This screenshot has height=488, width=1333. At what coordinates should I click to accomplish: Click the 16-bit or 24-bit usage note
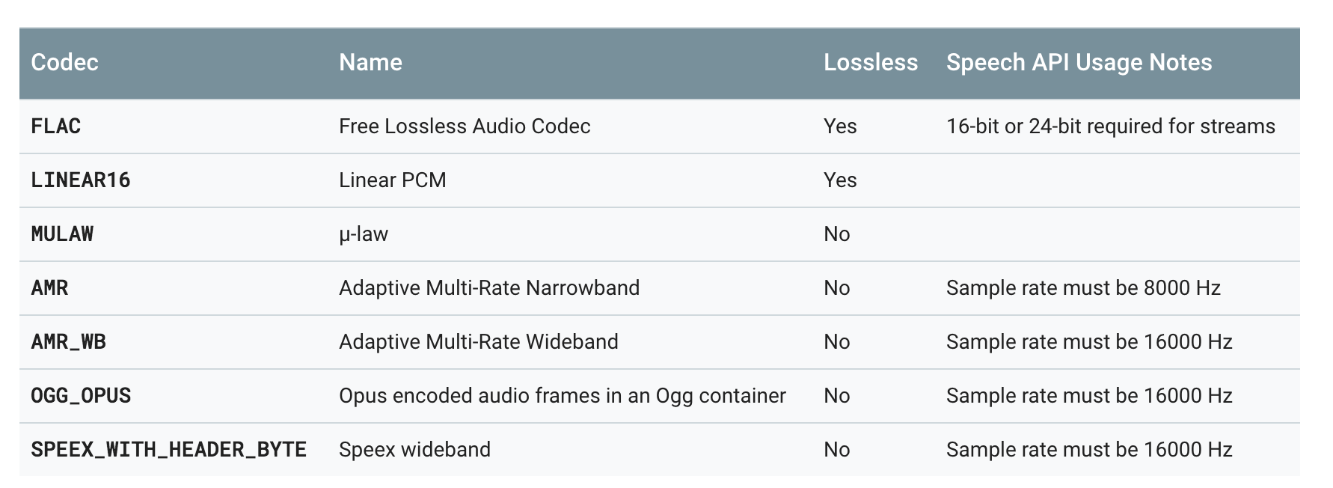click(1110, 126)
